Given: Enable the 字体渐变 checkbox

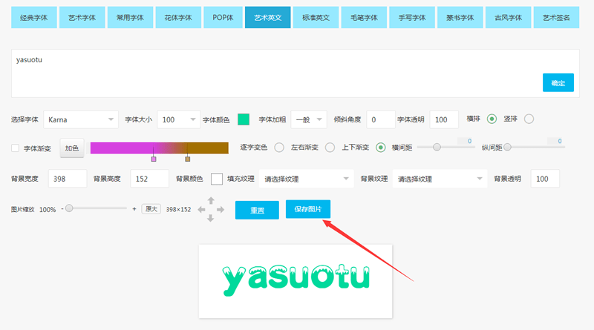Looking at the screenshot, I should [x=16, y=148].
